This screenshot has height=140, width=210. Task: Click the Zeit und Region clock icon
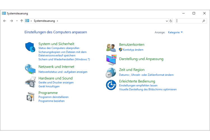111,73
